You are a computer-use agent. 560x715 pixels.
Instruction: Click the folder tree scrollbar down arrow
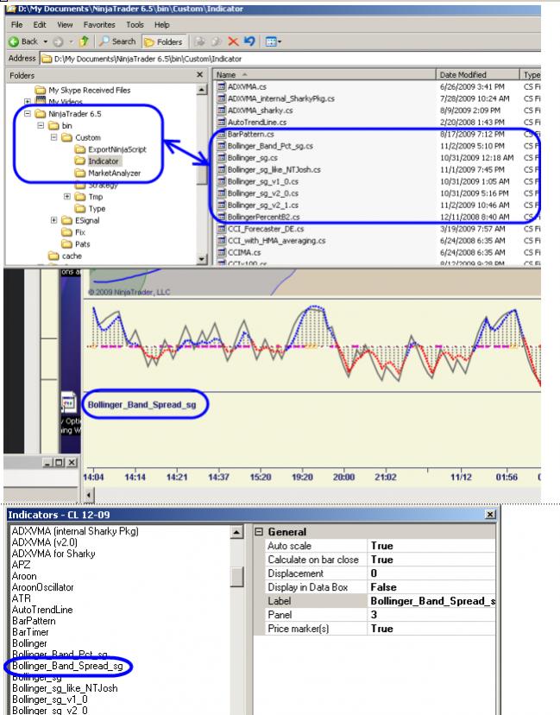click(202, 259)
